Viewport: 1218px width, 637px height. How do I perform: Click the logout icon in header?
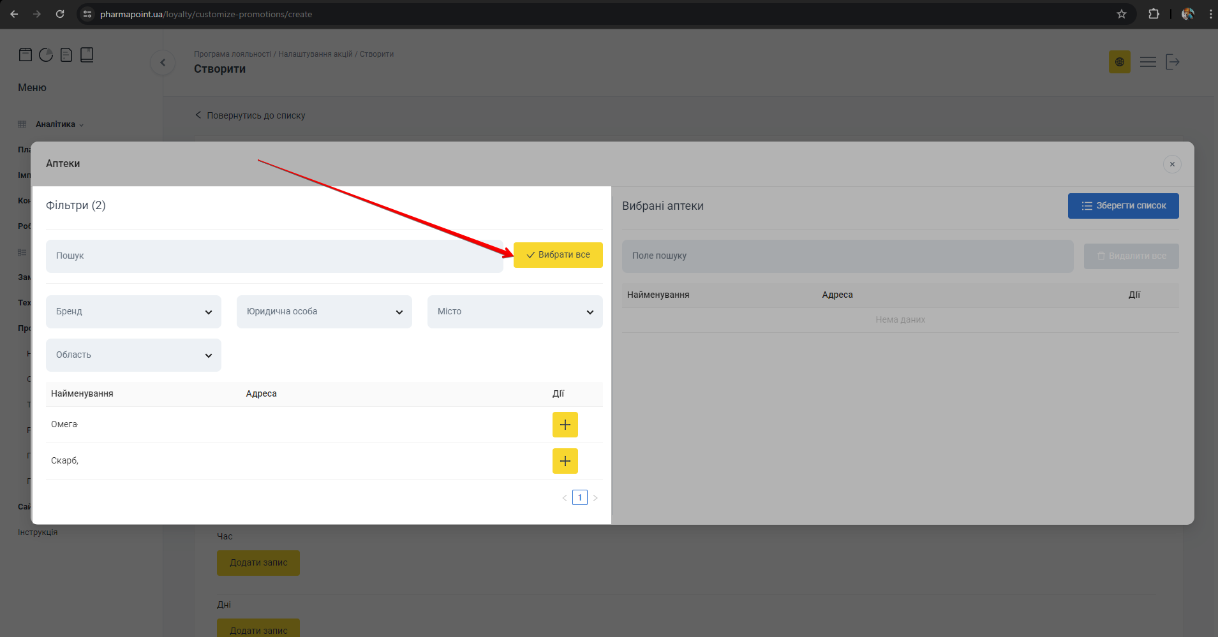point(1173,62)
